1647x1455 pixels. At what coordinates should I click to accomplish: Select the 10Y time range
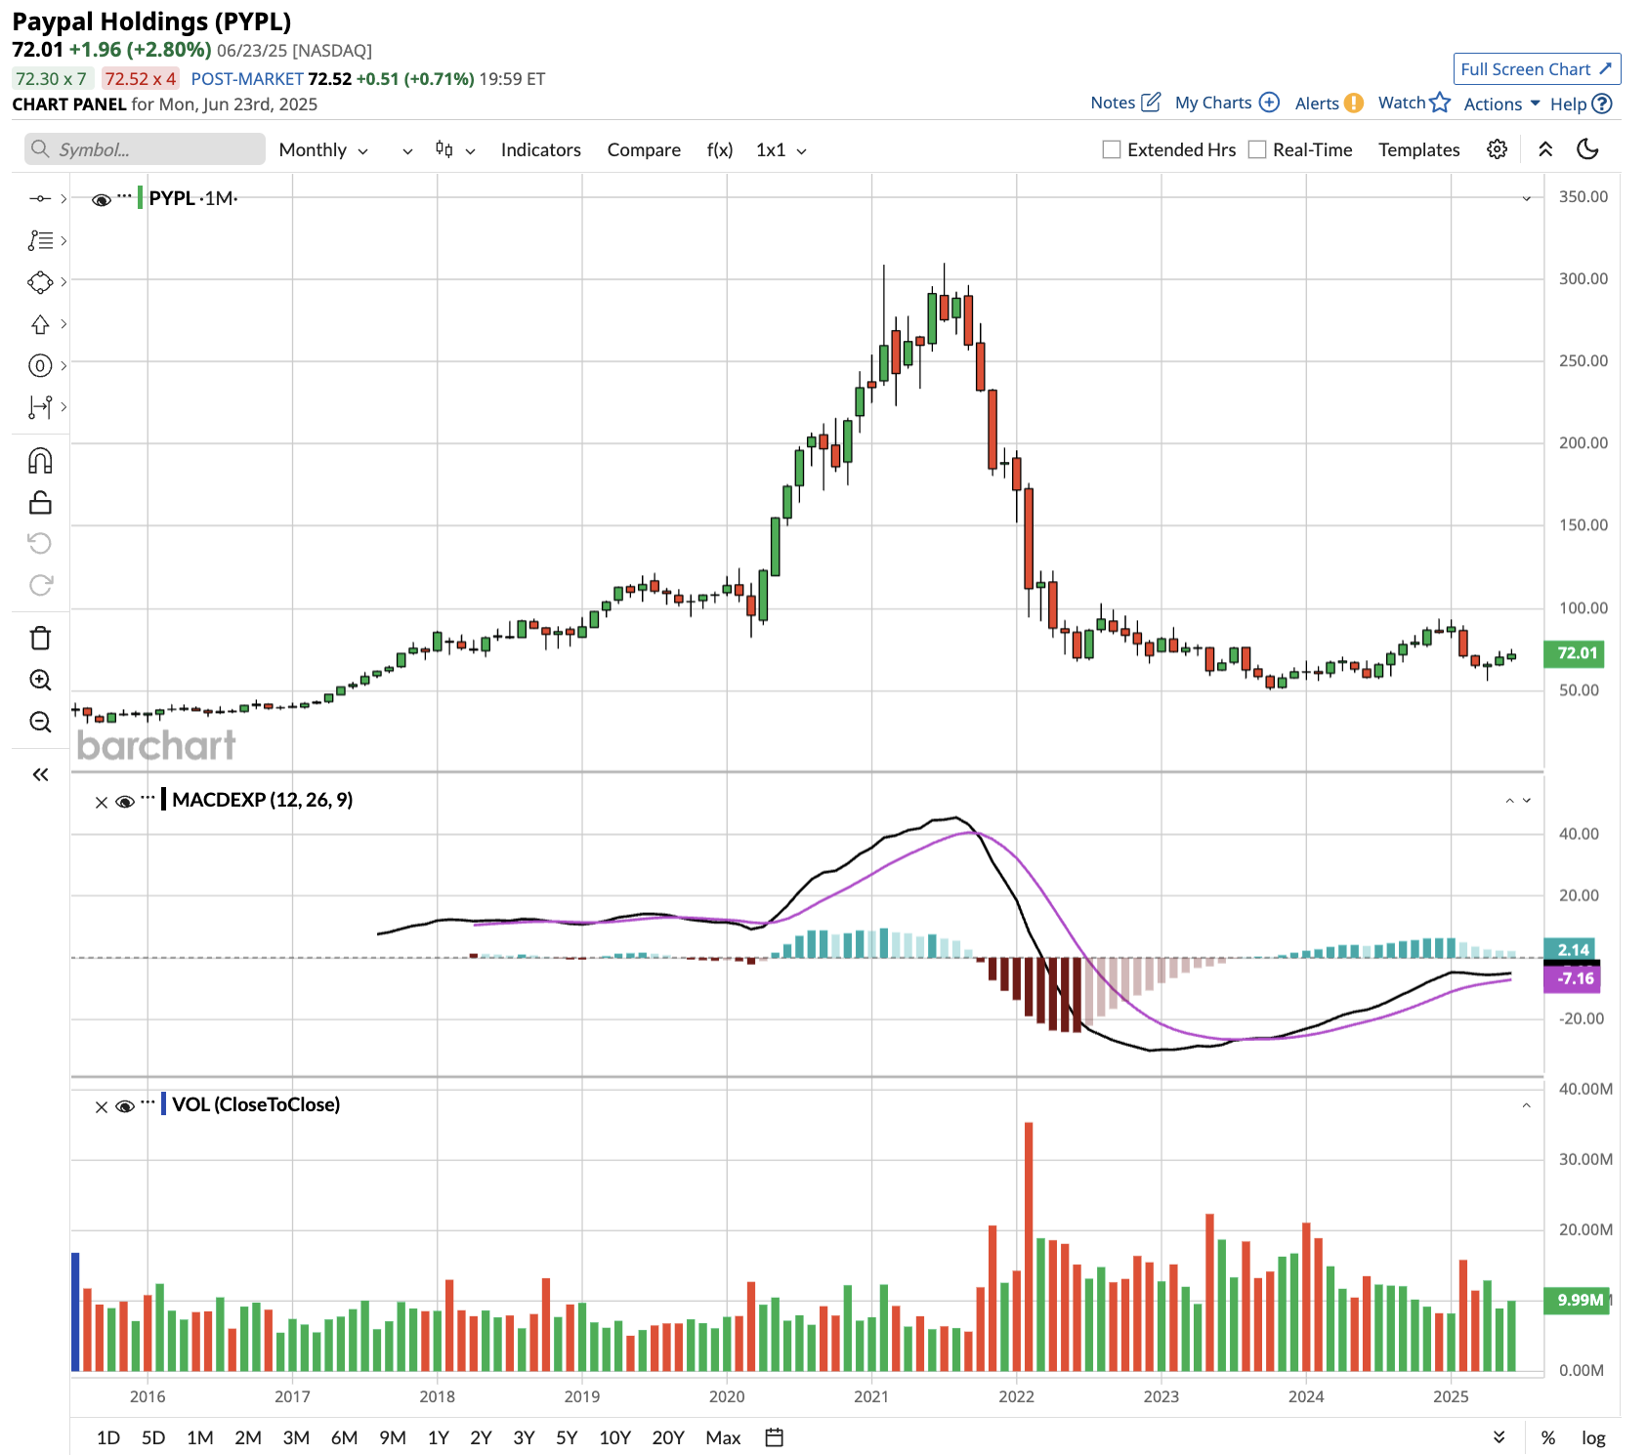(614, 1437)
